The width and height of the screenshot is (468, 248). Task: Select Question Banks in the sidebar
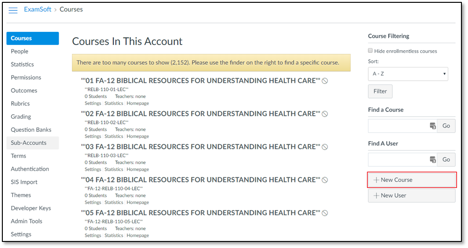click(x=31, y=130)
